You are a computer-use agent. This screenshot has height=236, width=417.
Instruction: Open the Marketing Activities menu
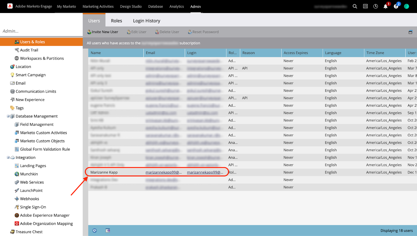click(x=98, y=7)
